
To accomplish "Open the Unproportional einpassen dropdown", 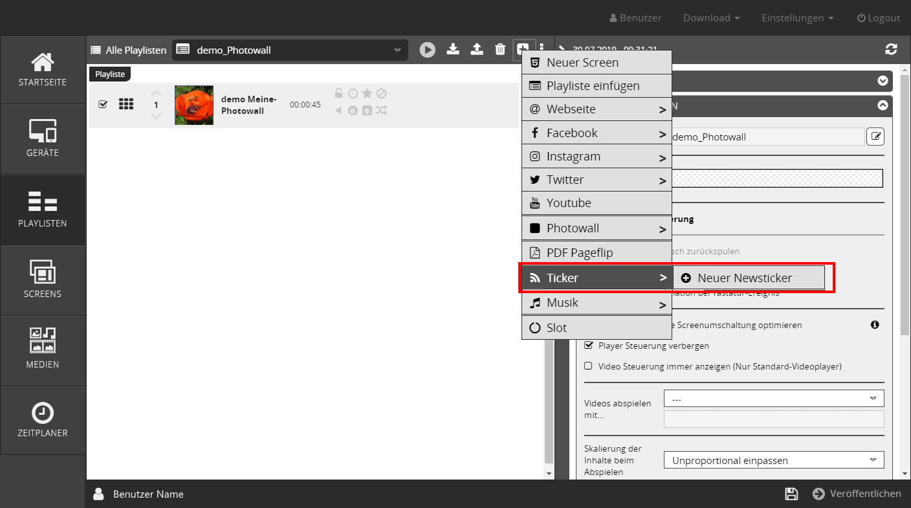I will coord(773,460).
